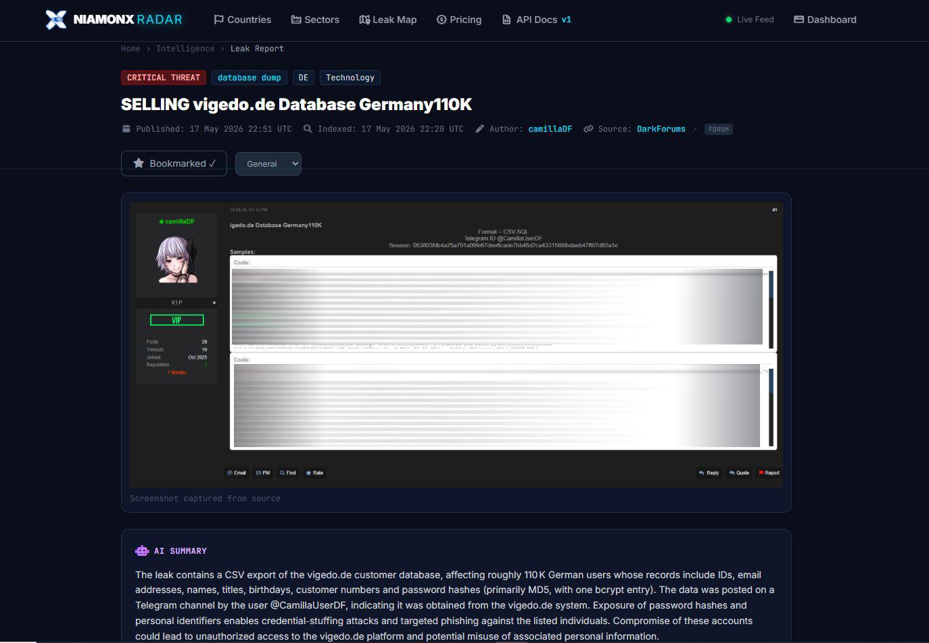929x643 pixels.
Task: Open author camillaDF profile link
Action: point(550,129)
